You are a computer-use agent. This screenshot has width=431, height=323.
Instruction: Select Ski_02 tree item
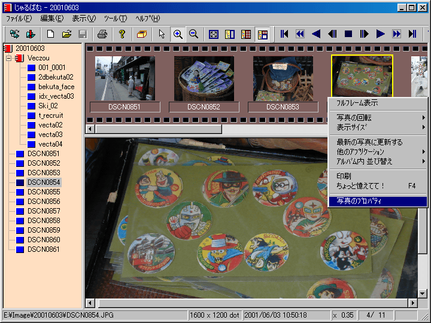(48, 106)
